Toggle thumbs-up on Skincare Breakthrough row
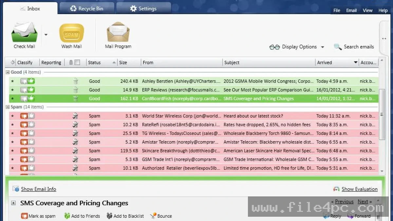This screenshot has width=393, height=221. pyautogui.click(x=31, y=151)
